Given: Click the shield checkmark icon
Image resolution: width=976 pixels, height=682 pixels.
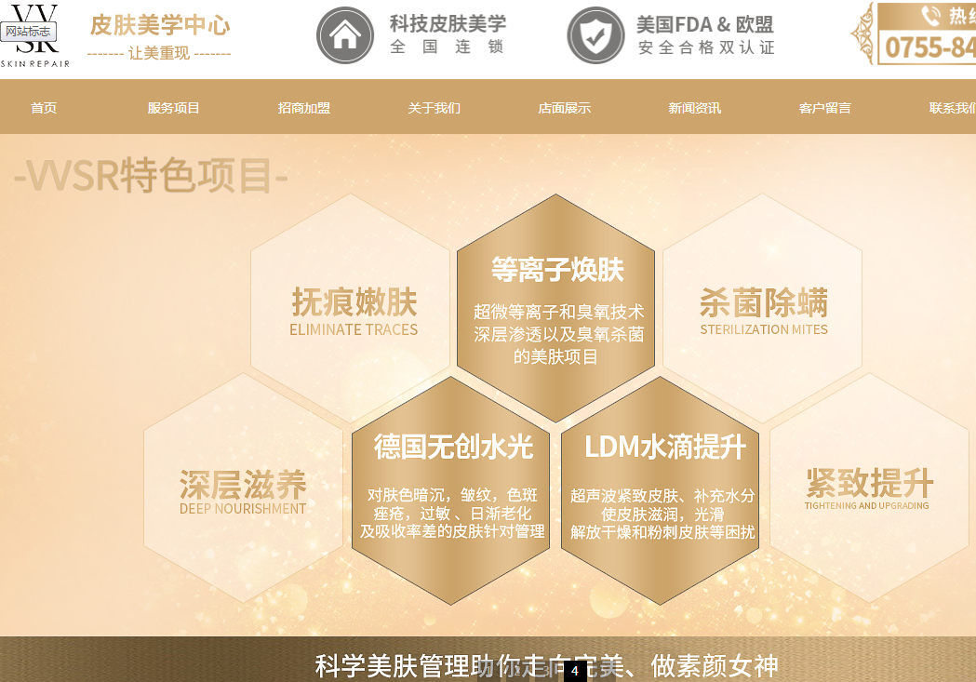Looking at the screenshot, I should [595, 35].
